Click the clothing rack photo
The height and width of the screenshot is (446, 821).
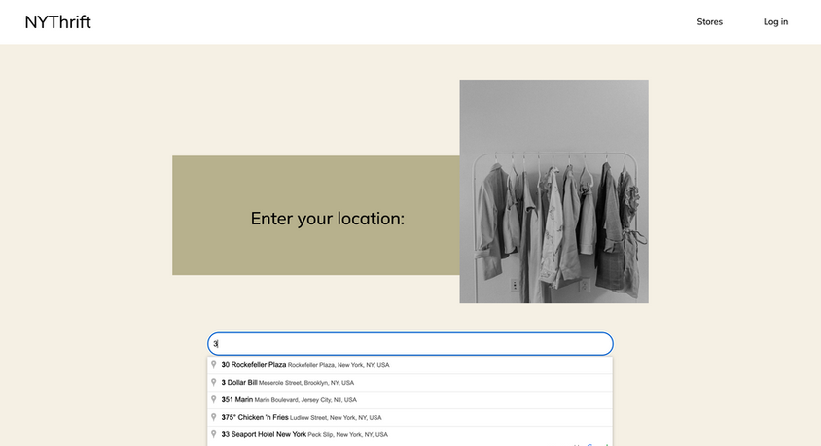(x=553, y=191)
